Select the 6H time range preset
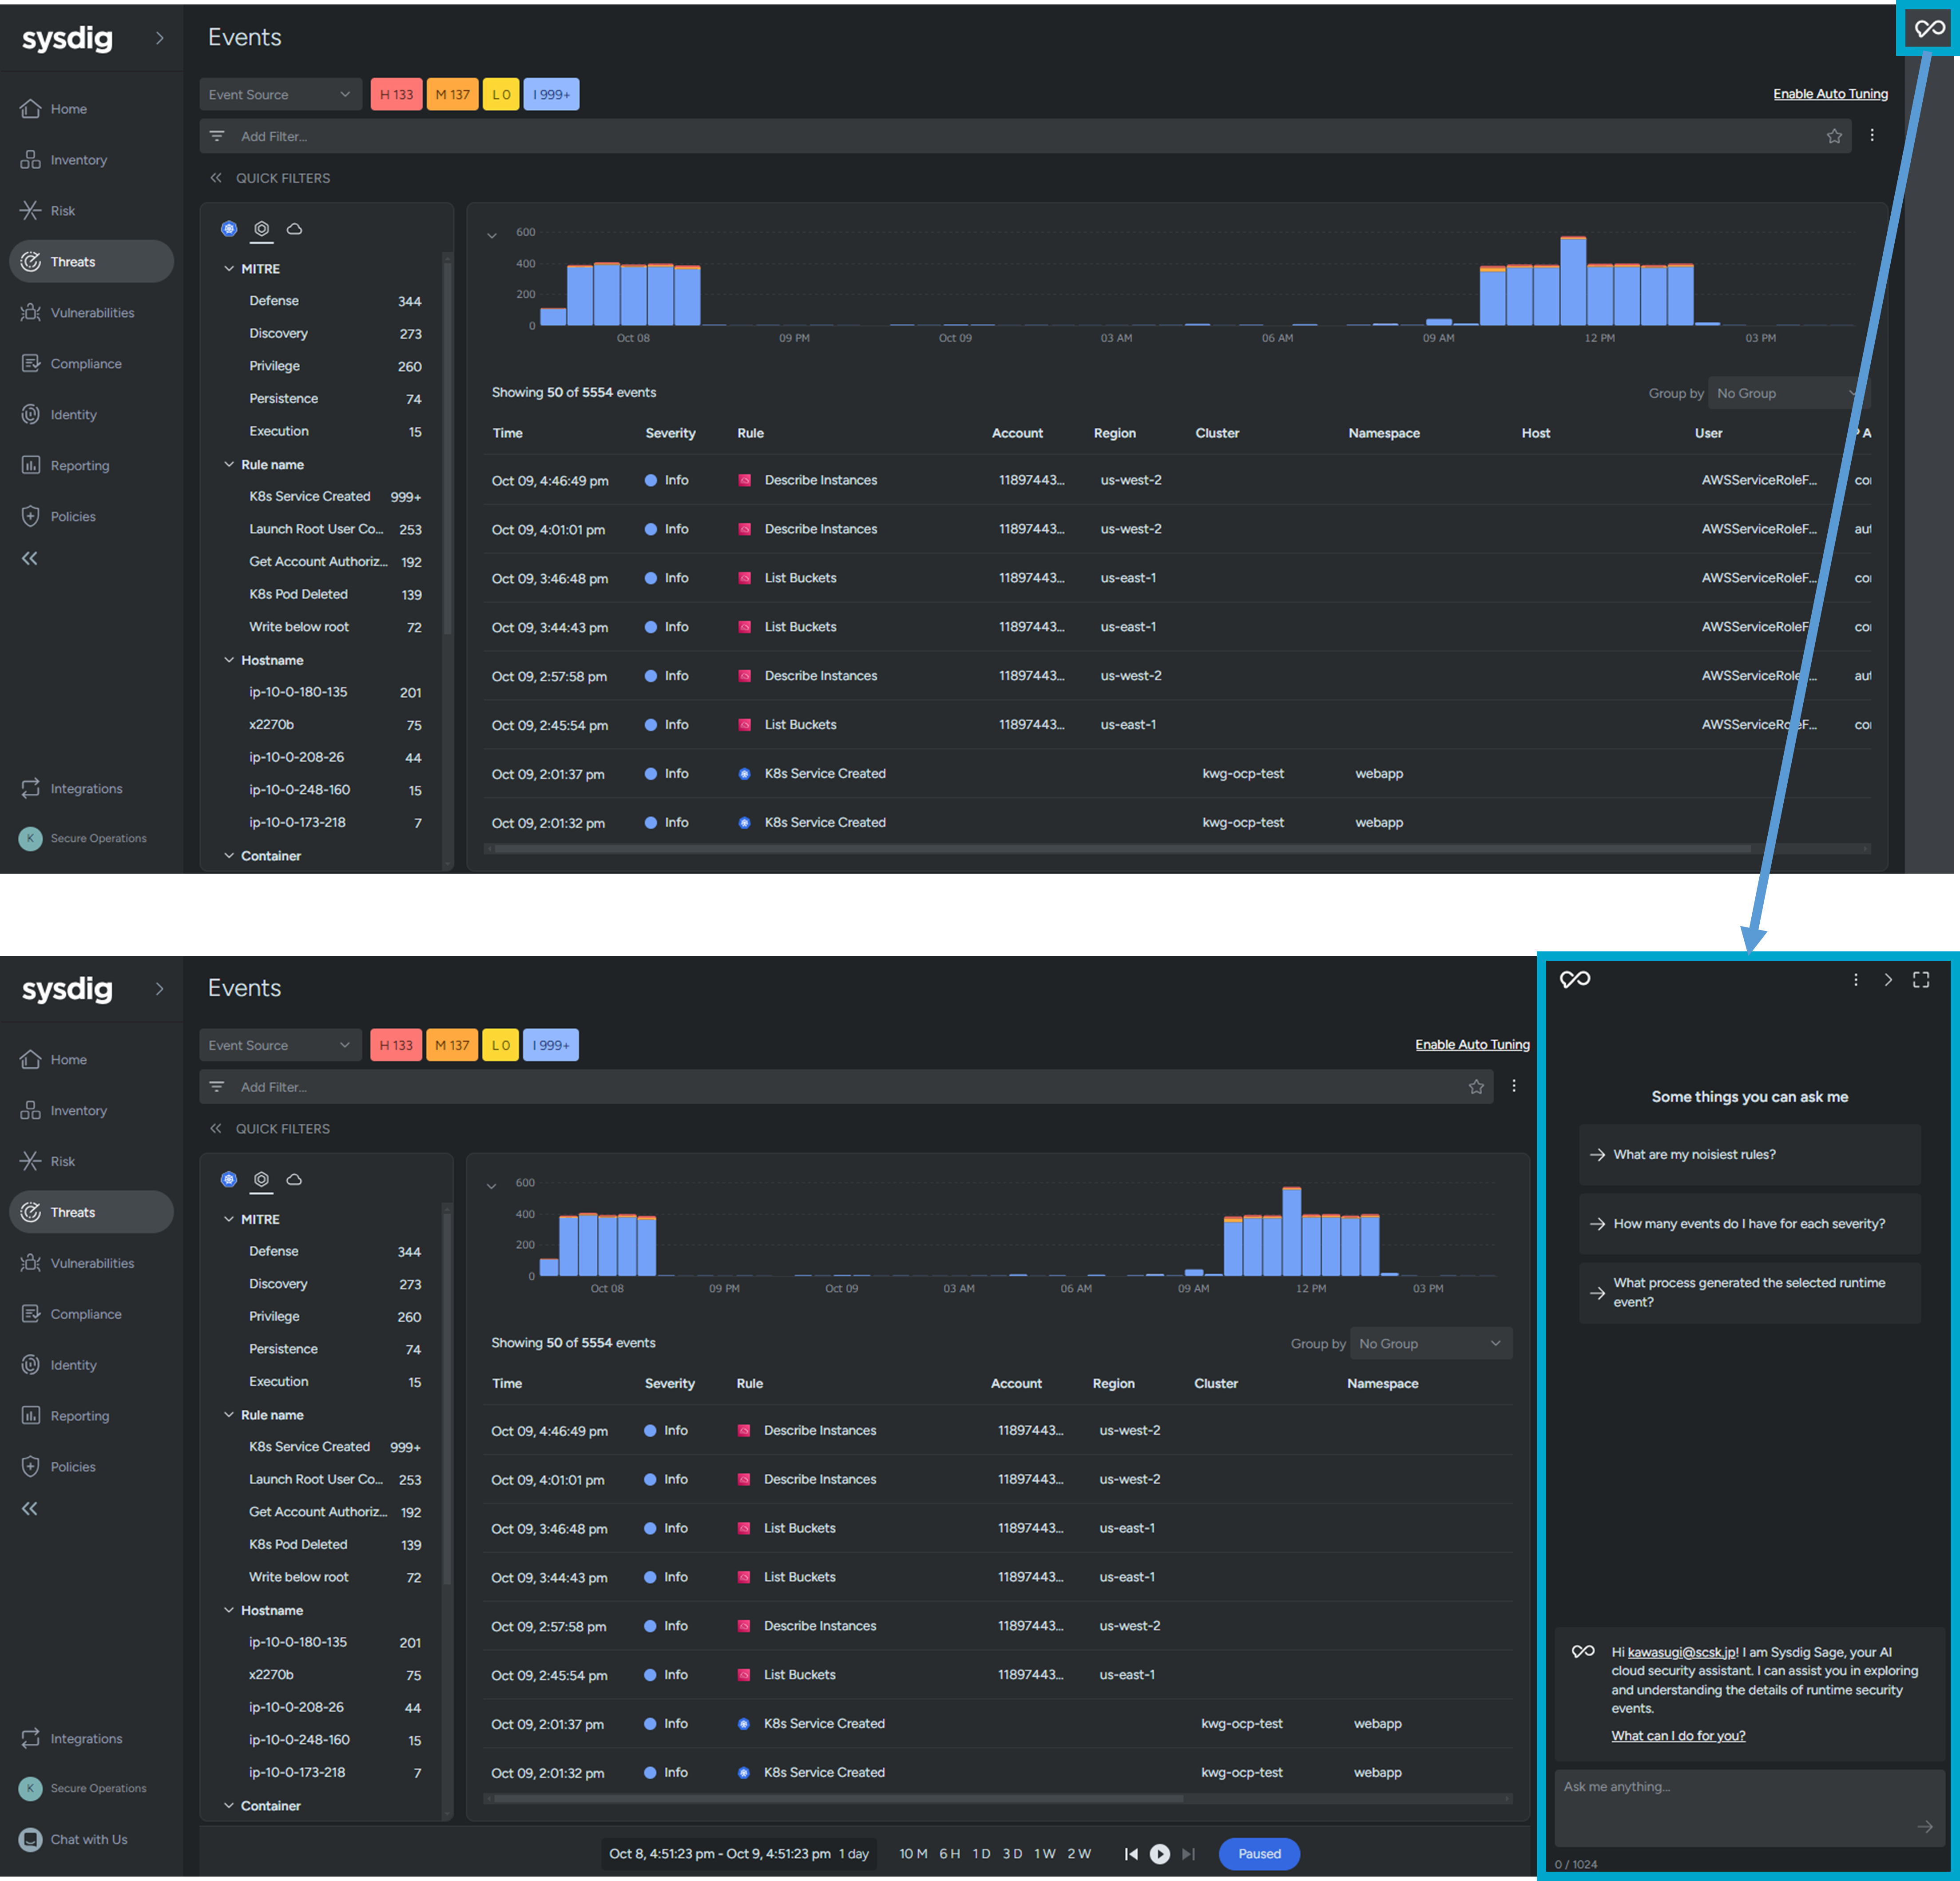The image size is (1960, 1881). pyautogui.click(x=949, y=1854)
